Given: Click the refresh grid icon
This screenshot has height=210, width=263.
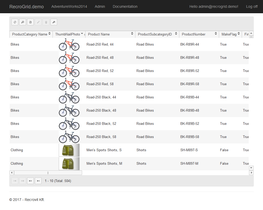Looking at the screenshot, I should (x=15, y=22).
